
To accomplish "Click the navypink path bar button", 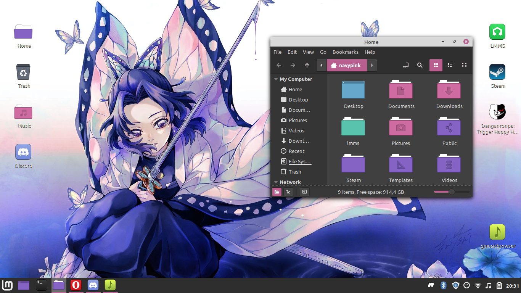I will [x=347, y=65].
